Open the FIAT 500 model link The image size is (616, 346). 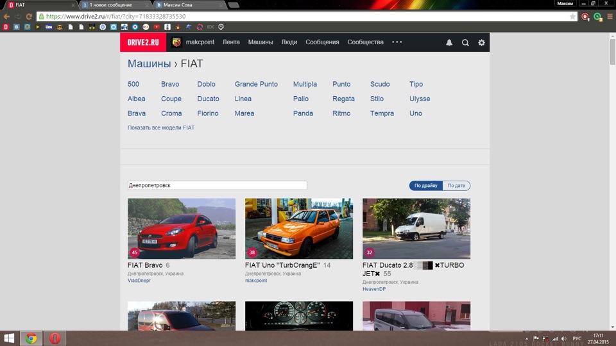pos(133,84)
